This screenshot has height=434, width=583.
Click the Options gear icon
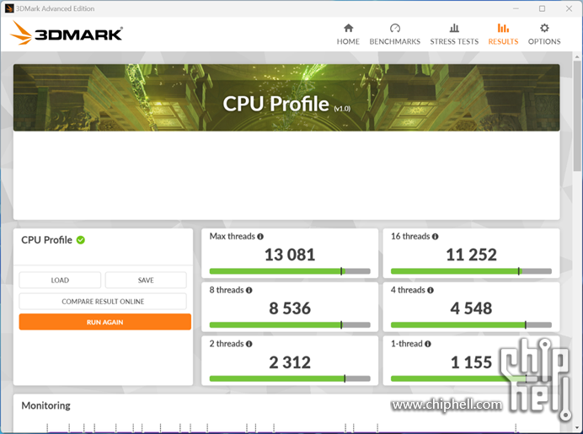[x=544, y=28]
